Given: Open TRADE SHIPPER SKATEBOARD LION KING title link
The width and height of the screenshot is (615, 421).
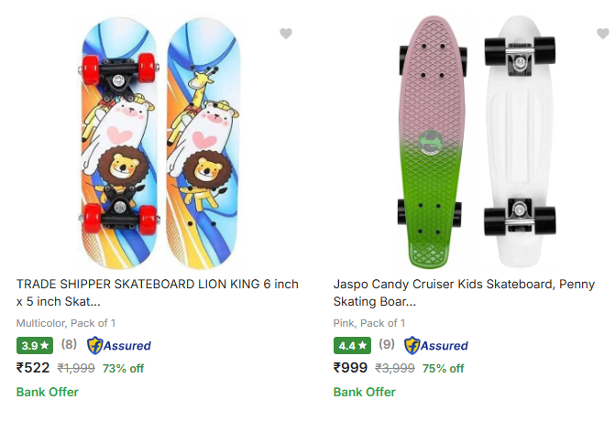Looking at the screenshot, I should tap(157, 293).
